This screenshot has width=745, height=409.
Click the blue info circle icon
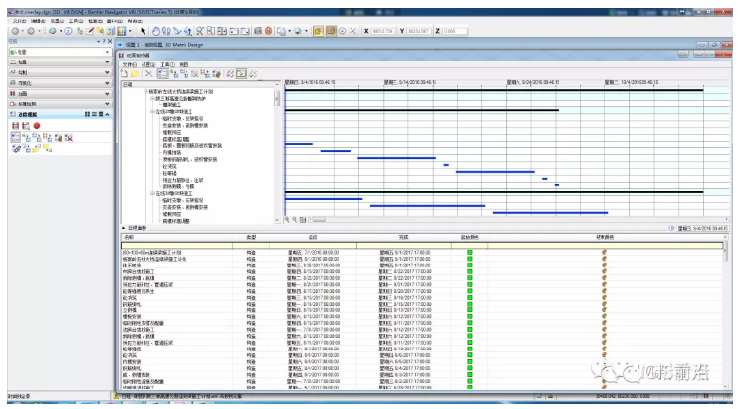(x=68, y=31)
